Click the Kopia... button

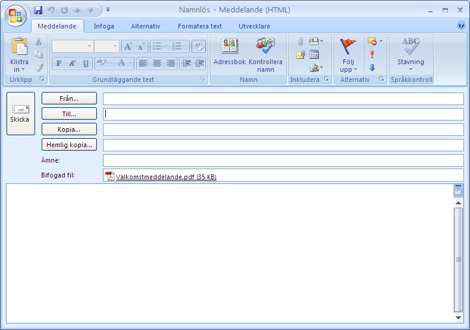coord(69,129)
